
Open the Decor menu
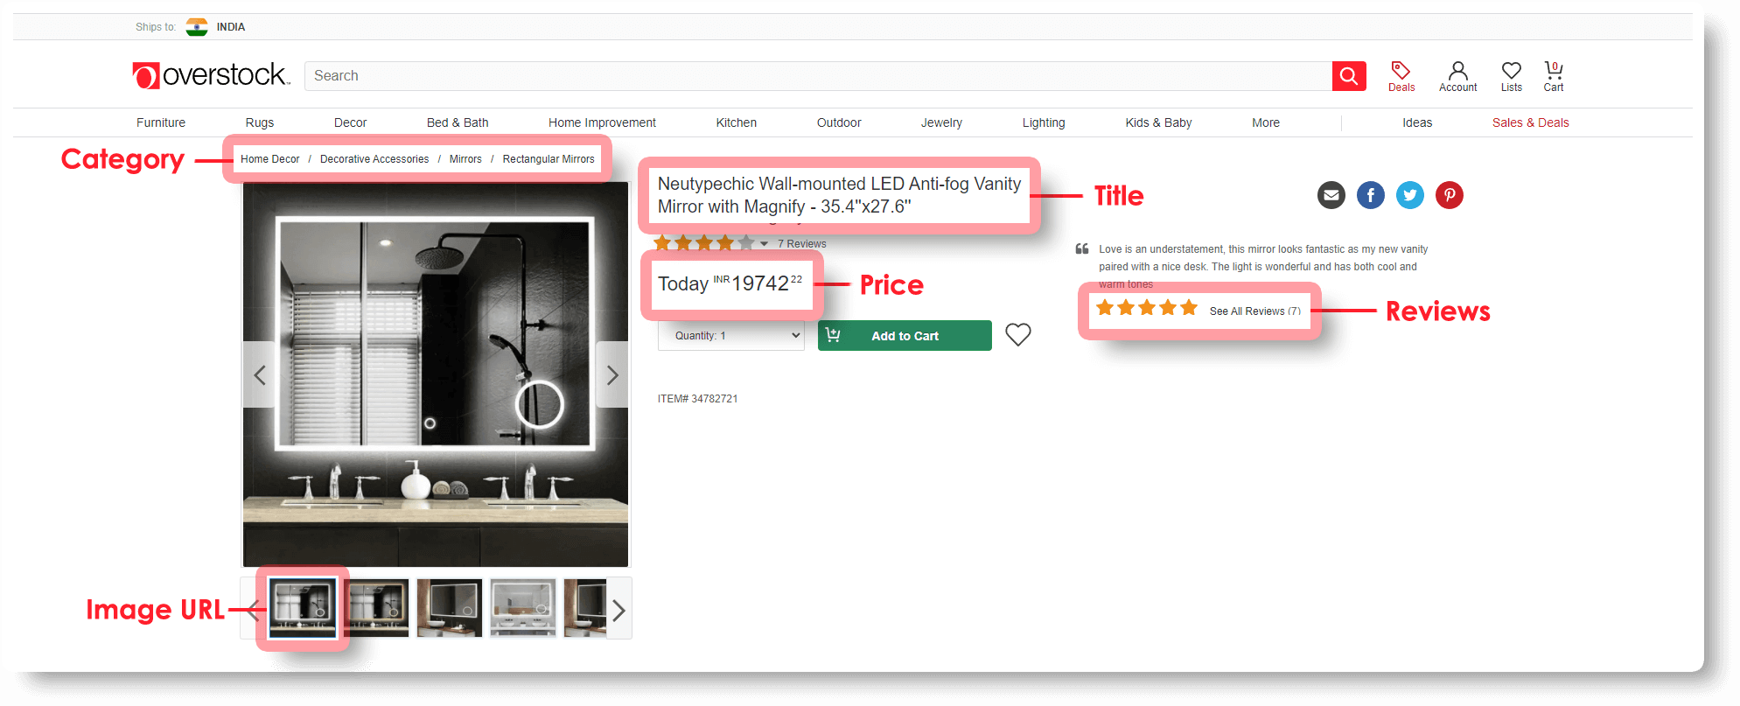click(351, 122)
